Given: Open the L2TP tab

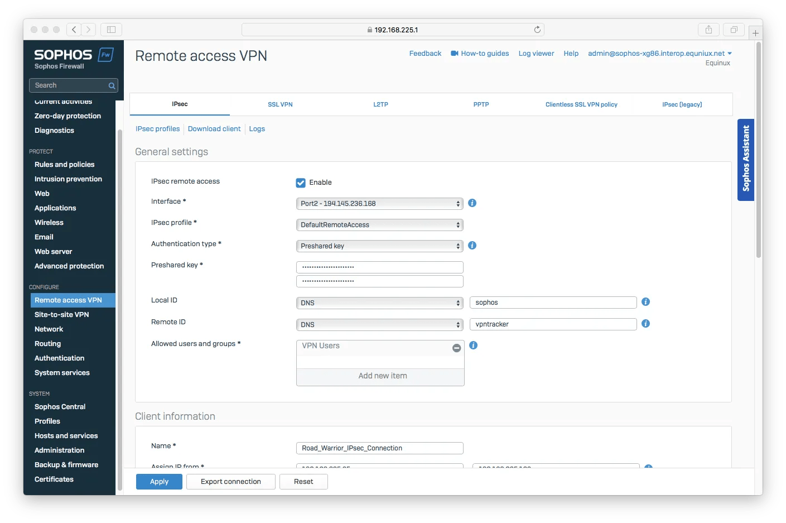Looking at the screenshot, I should coord(380,104).
